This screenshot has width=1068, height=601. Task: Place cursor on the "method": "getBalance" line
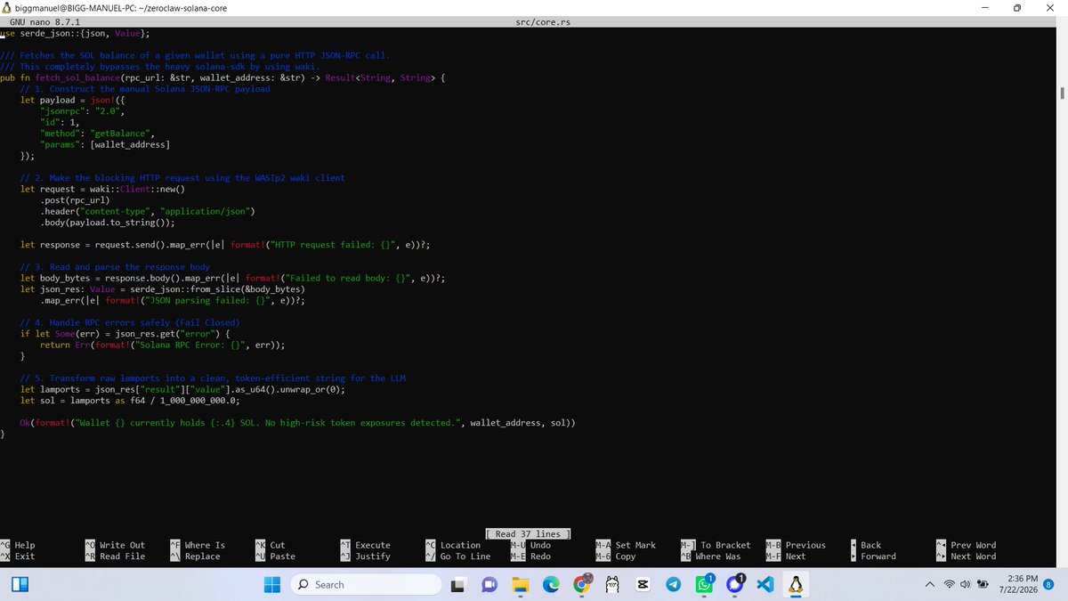(98, 134)
